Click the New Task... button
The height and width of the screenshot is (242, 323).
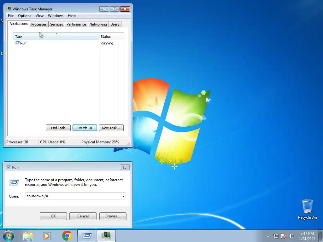[x=111, y=128]
